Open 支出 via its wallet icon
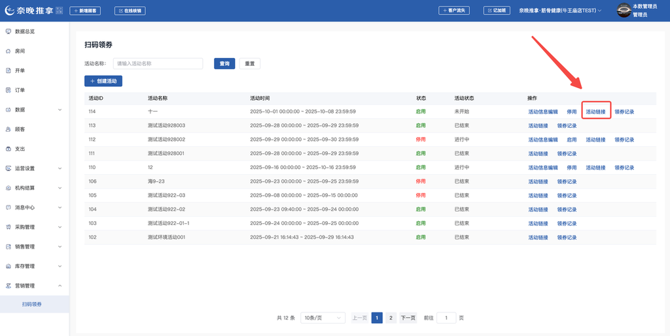This screenshot has width=670, height=336. (x=8, y=149)
